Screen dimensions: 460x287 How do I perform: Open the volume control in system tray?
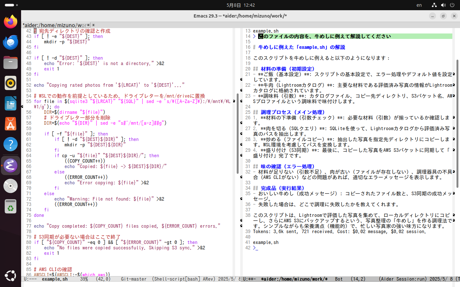(x=443, y=5)
